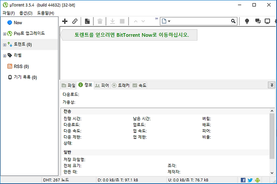Click the Android robot icon in status bar
277x184 pixels.
pos(257,180)
